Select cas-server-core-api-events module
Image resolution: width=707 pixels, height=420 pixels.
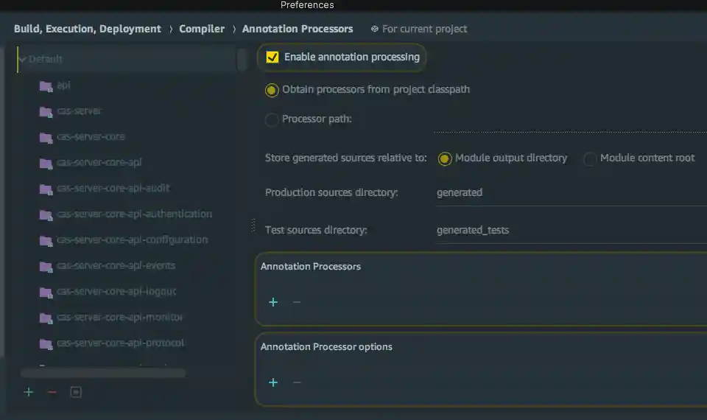[116, 266]
